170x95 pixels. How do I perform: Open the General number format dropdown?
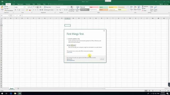(x=67, y=7)
